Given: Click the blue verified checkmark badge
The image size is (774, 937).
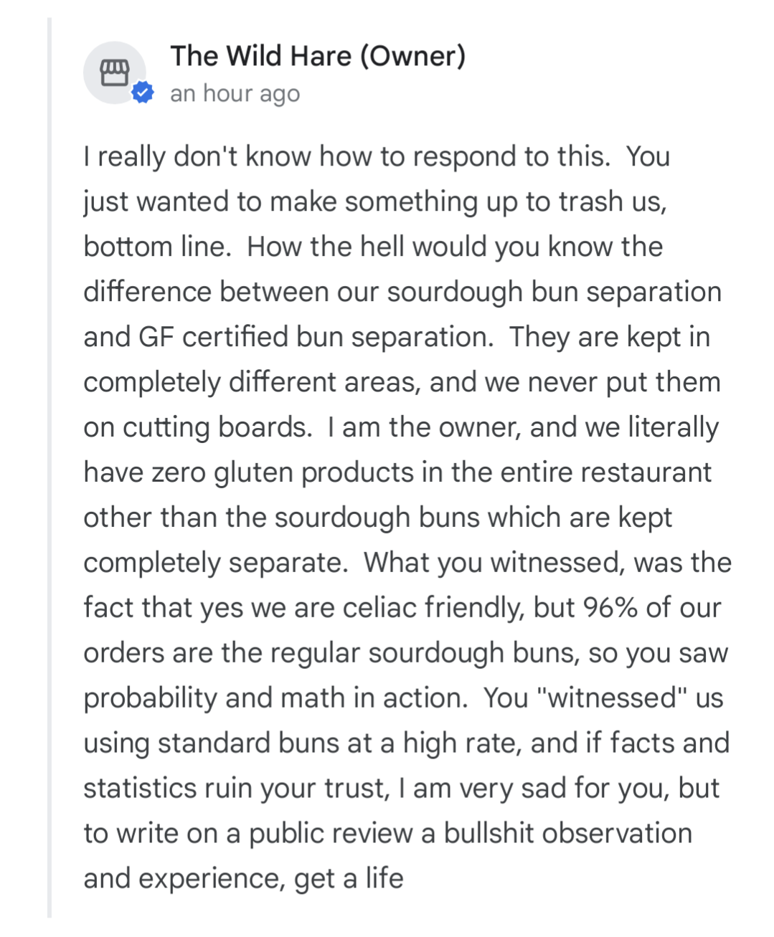Looking at the screenshot, I should tap(143, 92).
